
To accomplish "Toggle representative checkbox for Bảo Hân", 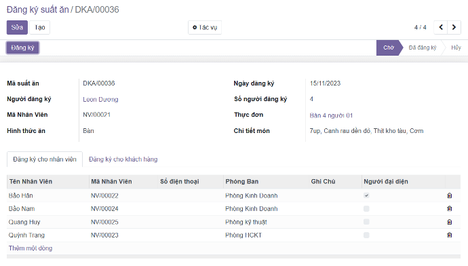I will (x=366, y=195).
